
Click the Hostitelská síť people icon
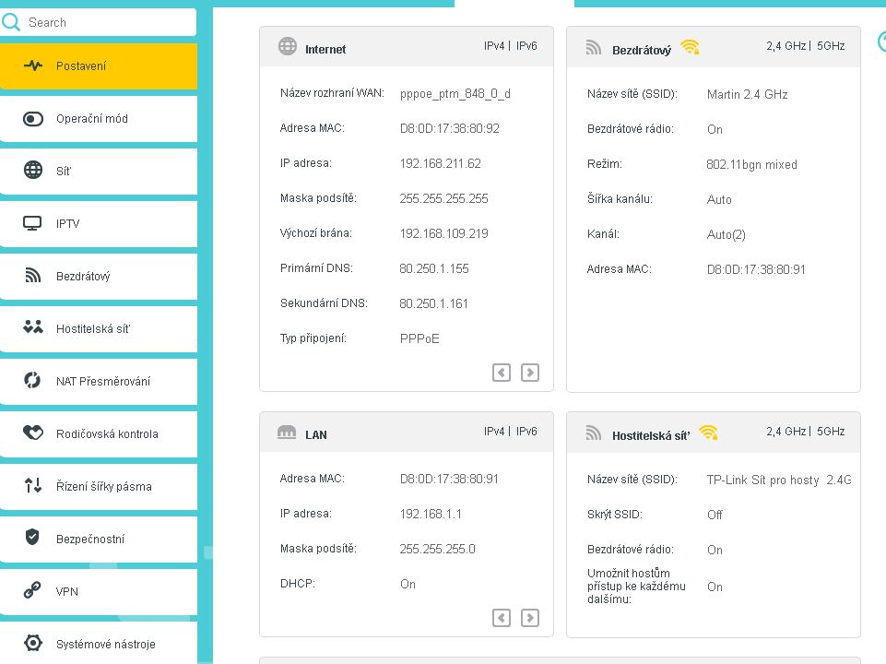point(33,327)
